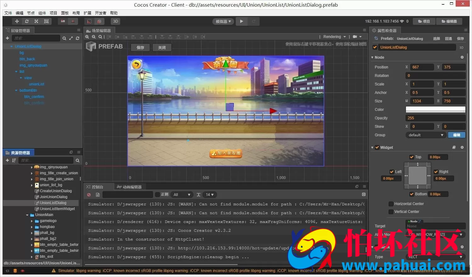Screen dimensions: 472x277
Task: Click the 项目 project folder button
Action: (424, 21)
